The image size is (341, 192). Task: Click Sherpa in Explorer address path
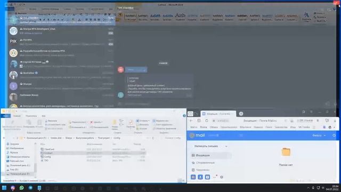(69, 138)
